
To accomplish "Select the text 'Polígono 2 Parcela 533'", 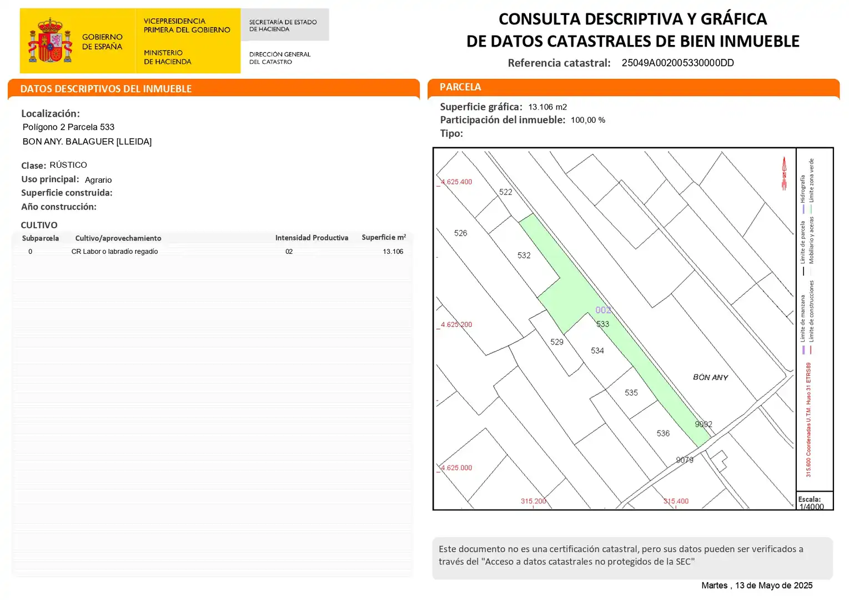I will [x=68, y=127].
